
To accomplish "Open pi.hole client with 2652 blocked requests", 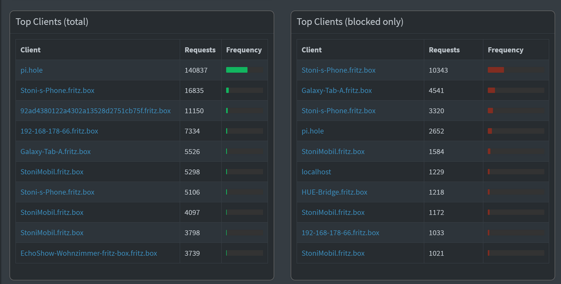I will point(313,131).
